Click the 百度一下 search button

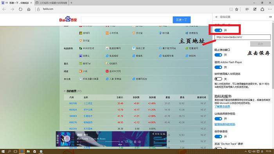(182, 20)
